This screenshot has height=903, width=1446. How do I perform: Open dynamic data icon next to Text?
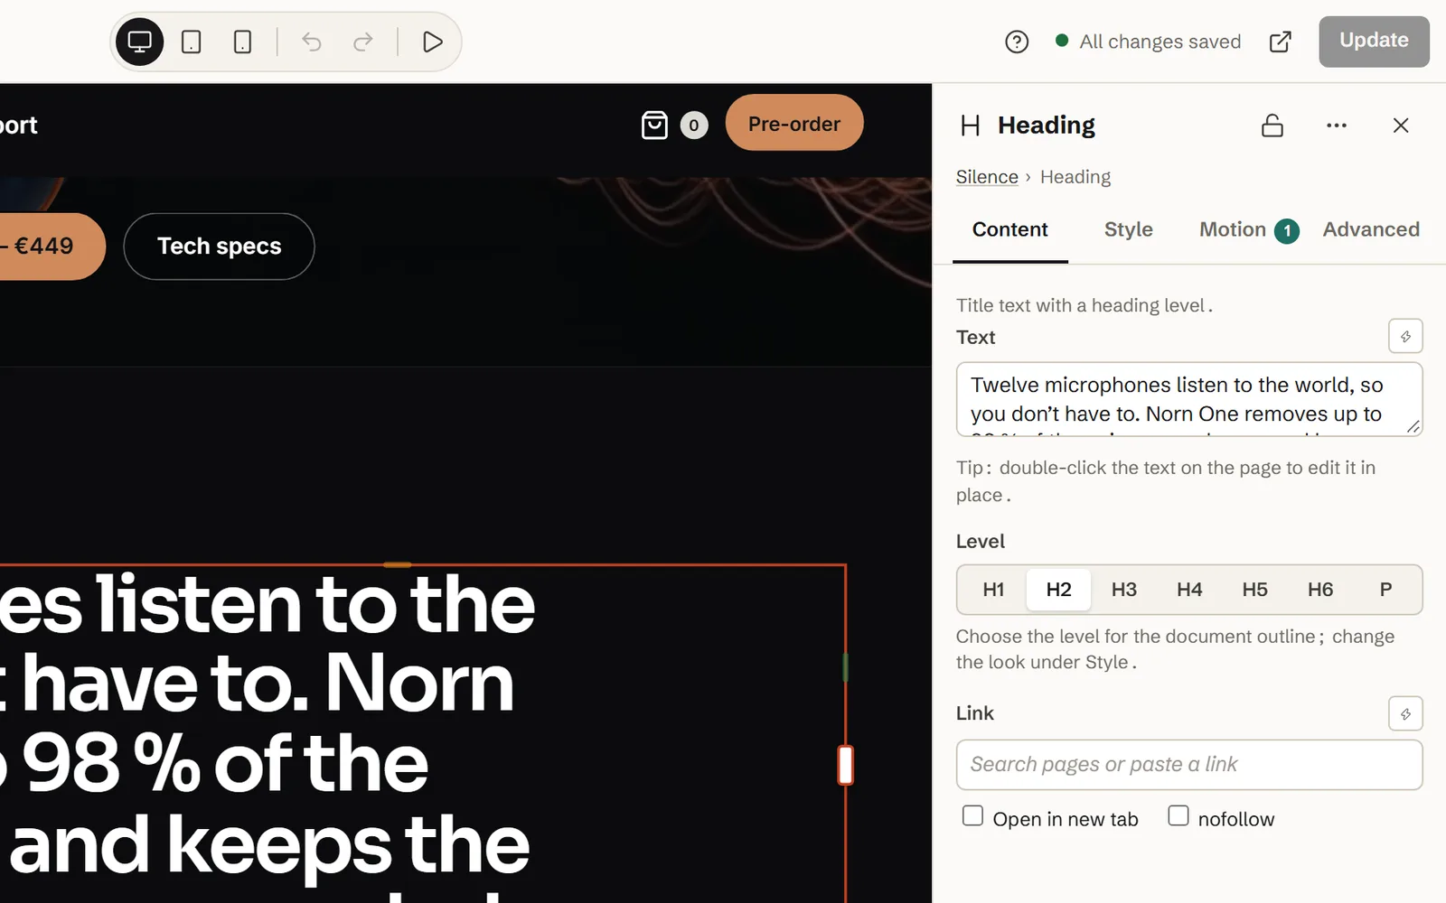pos(1405,336)
